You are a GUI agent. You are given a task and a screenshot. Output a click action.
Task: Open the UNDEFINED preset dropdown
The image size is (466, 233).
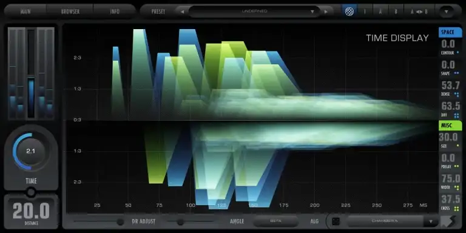pyautogui.click(x=254, y=12)
